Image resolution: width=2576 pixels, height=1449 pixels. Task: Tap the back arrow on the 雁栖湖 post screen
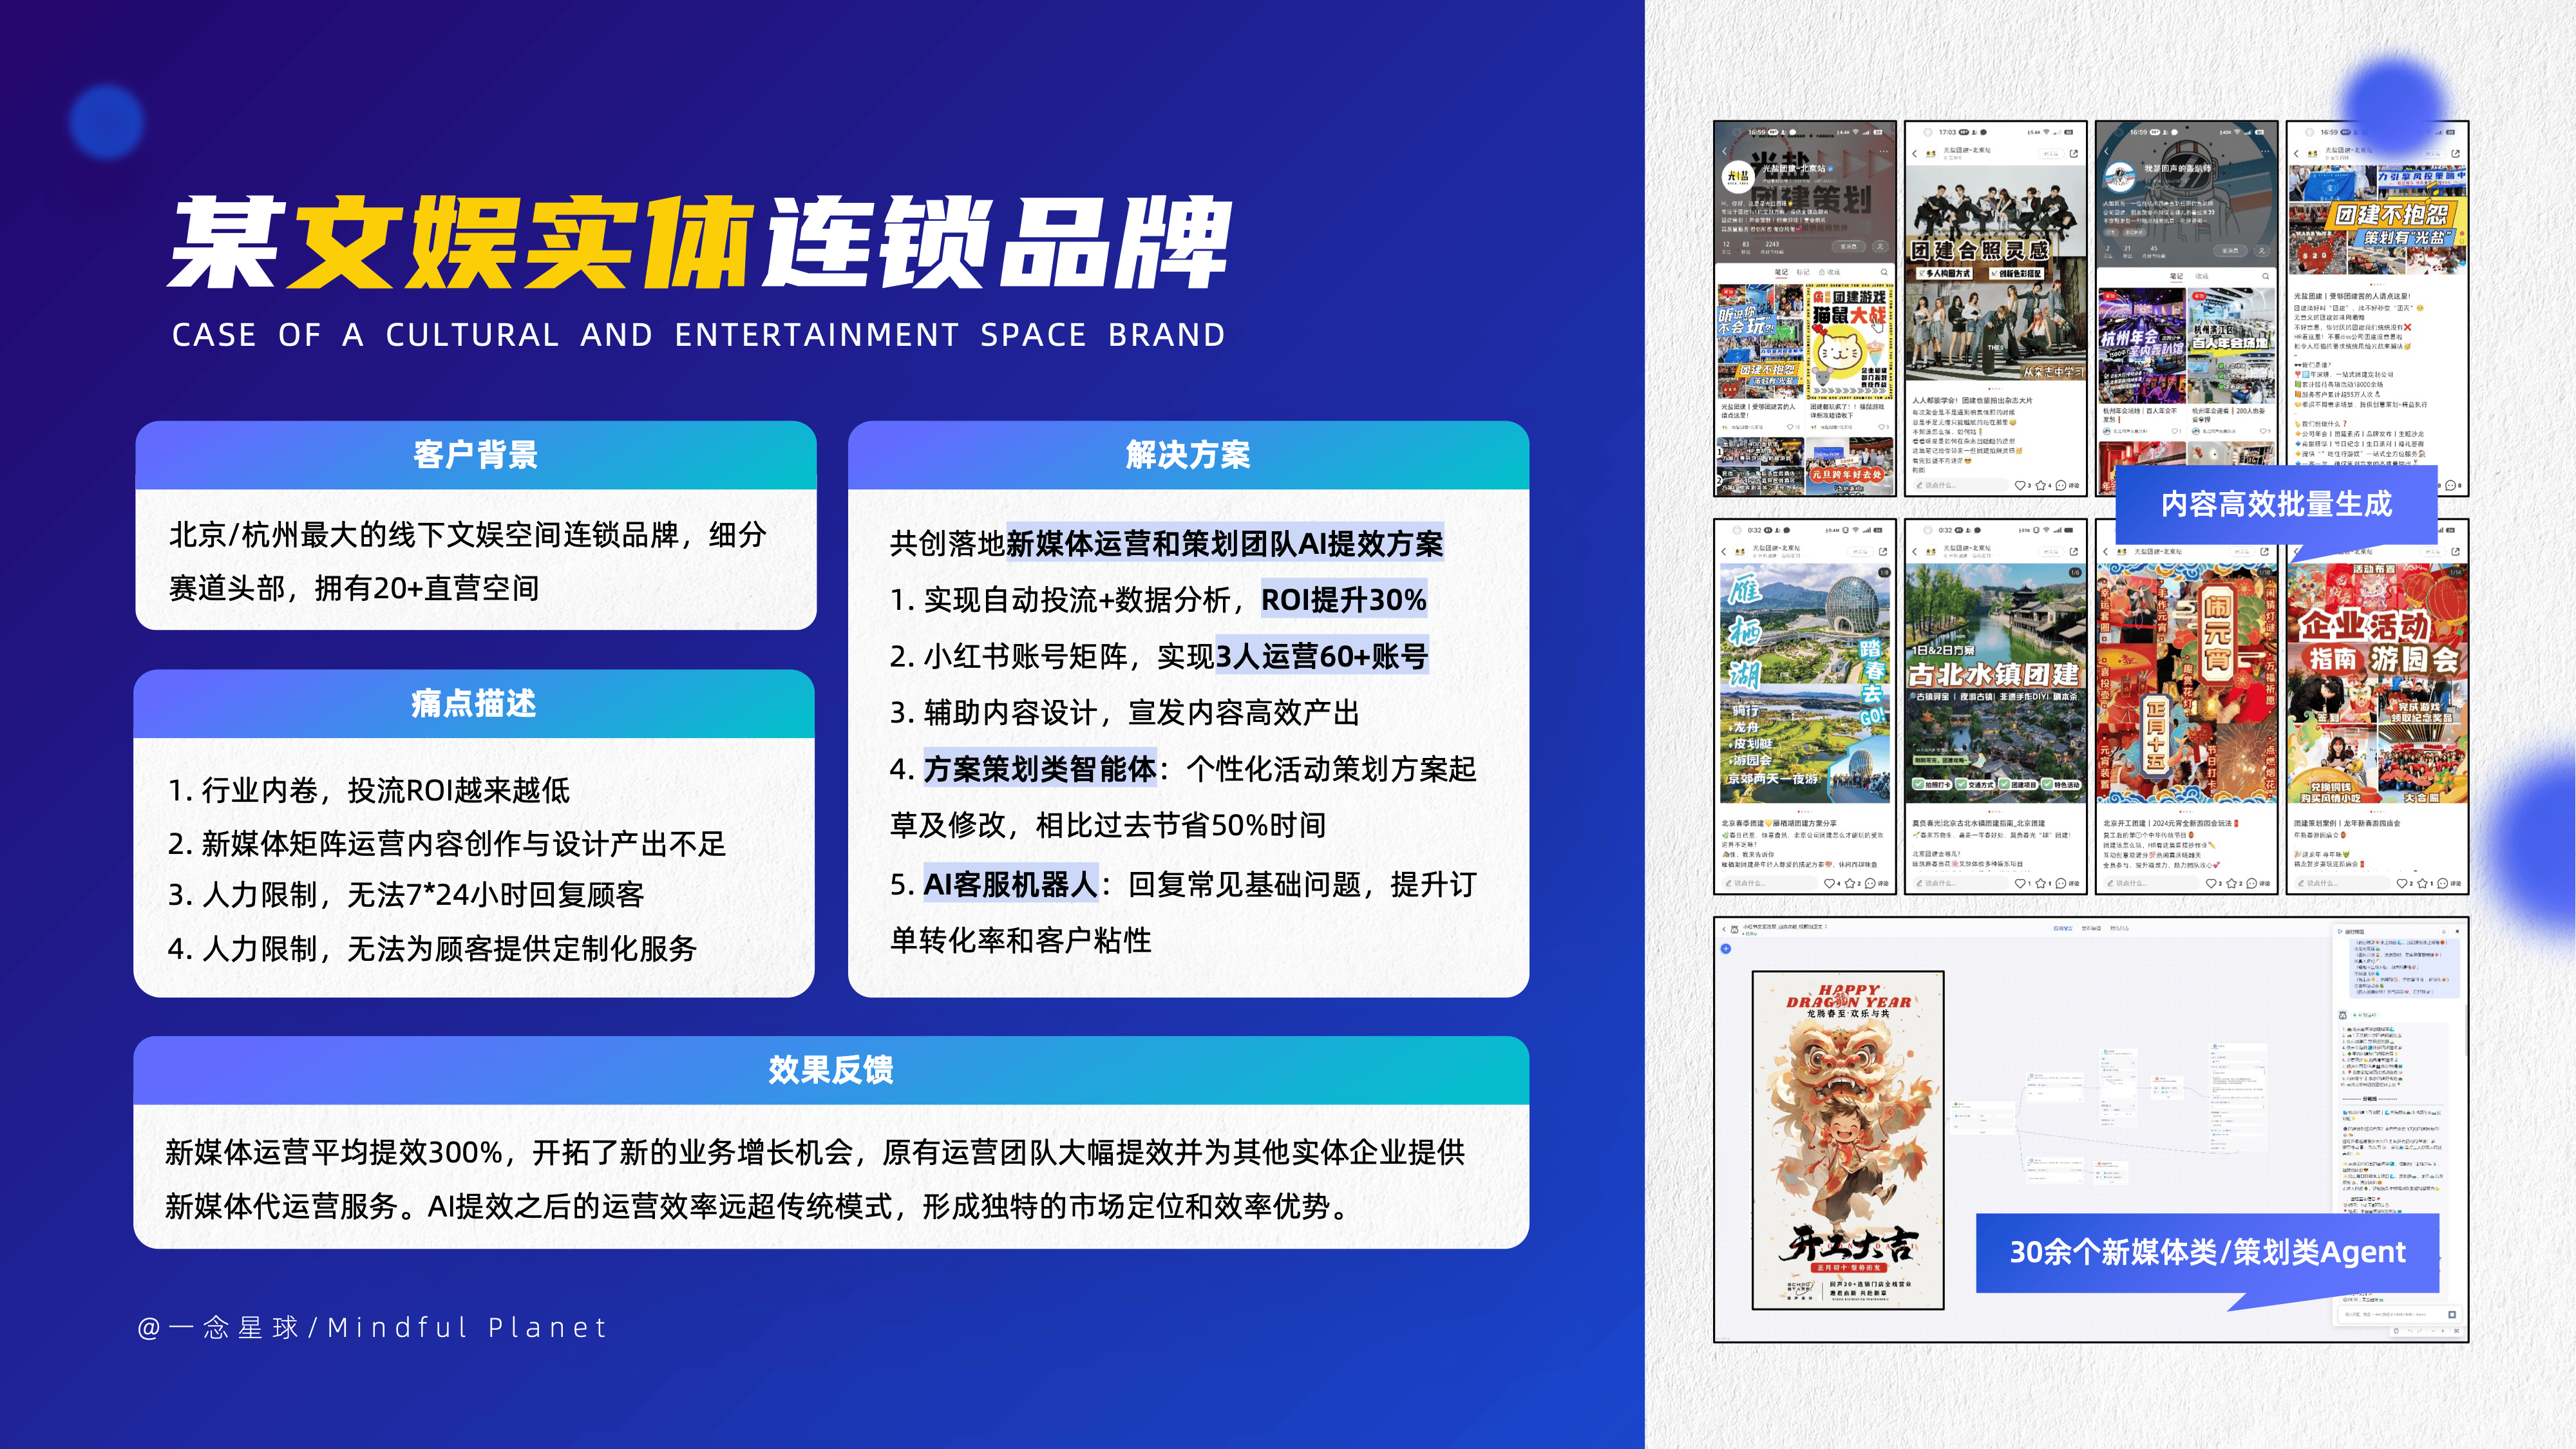[1724, 551]
